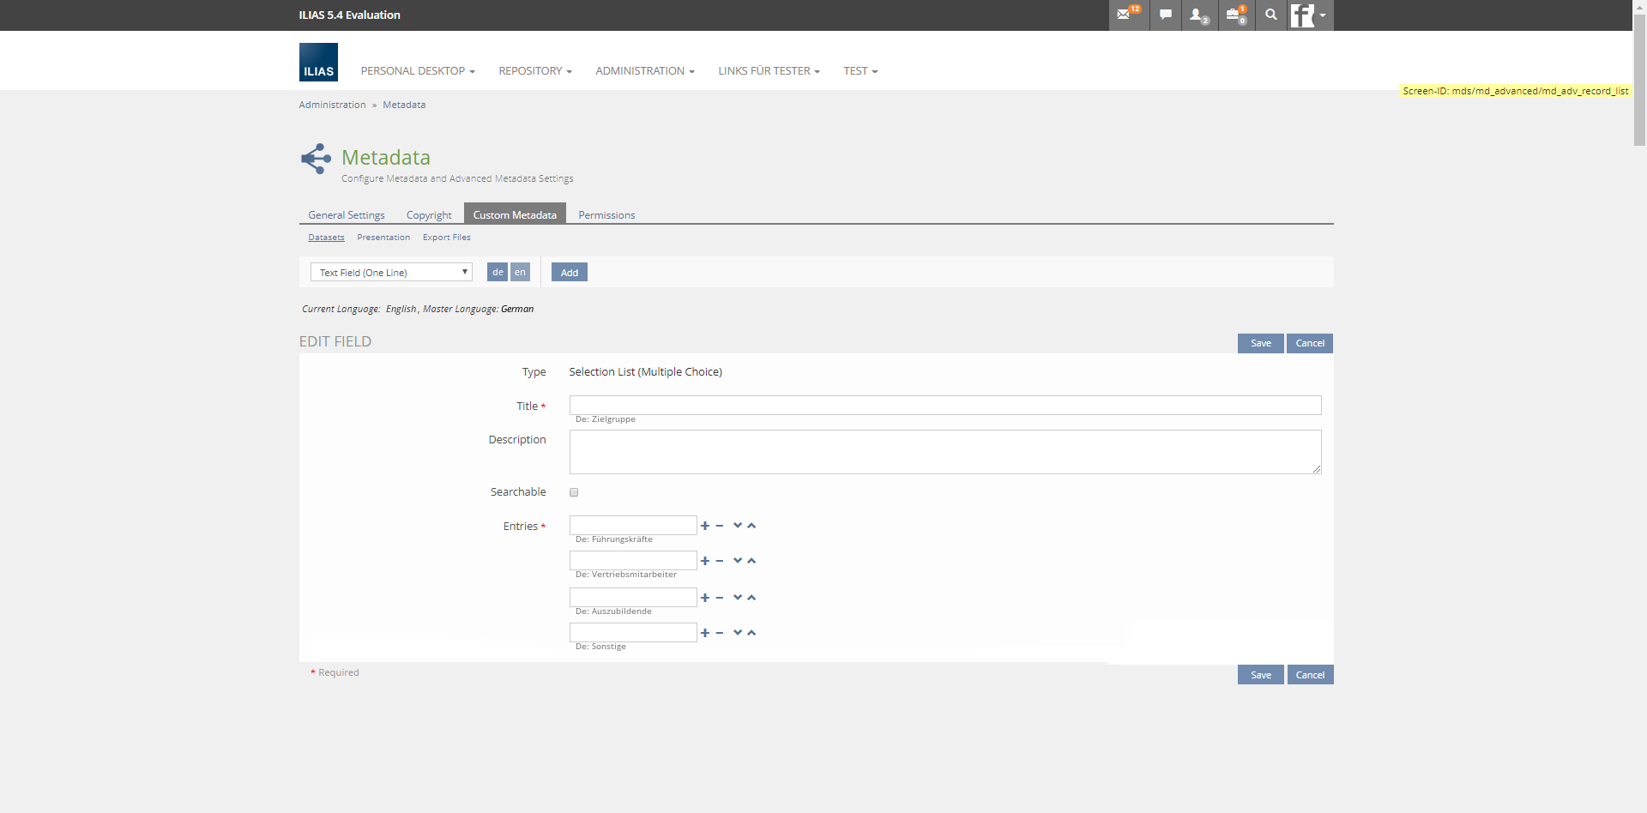Click the top Save button
This screenshot has height=813, width=1647.
(1260, 343)
